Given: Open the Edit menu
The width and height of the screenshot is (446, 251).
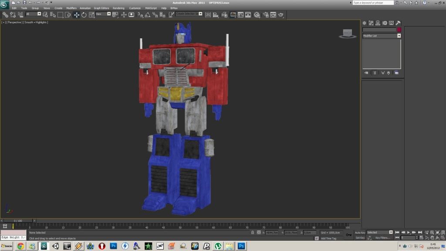Looking at the screenshot, I should pyautogui.click(x=14, y=8).
